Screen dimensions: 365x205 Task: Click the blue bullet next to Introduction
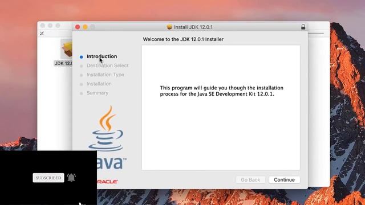tap(81, 57)
